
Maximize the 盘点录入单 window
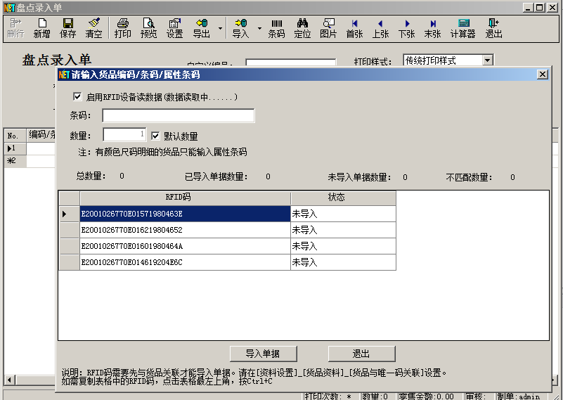(539, 7)
